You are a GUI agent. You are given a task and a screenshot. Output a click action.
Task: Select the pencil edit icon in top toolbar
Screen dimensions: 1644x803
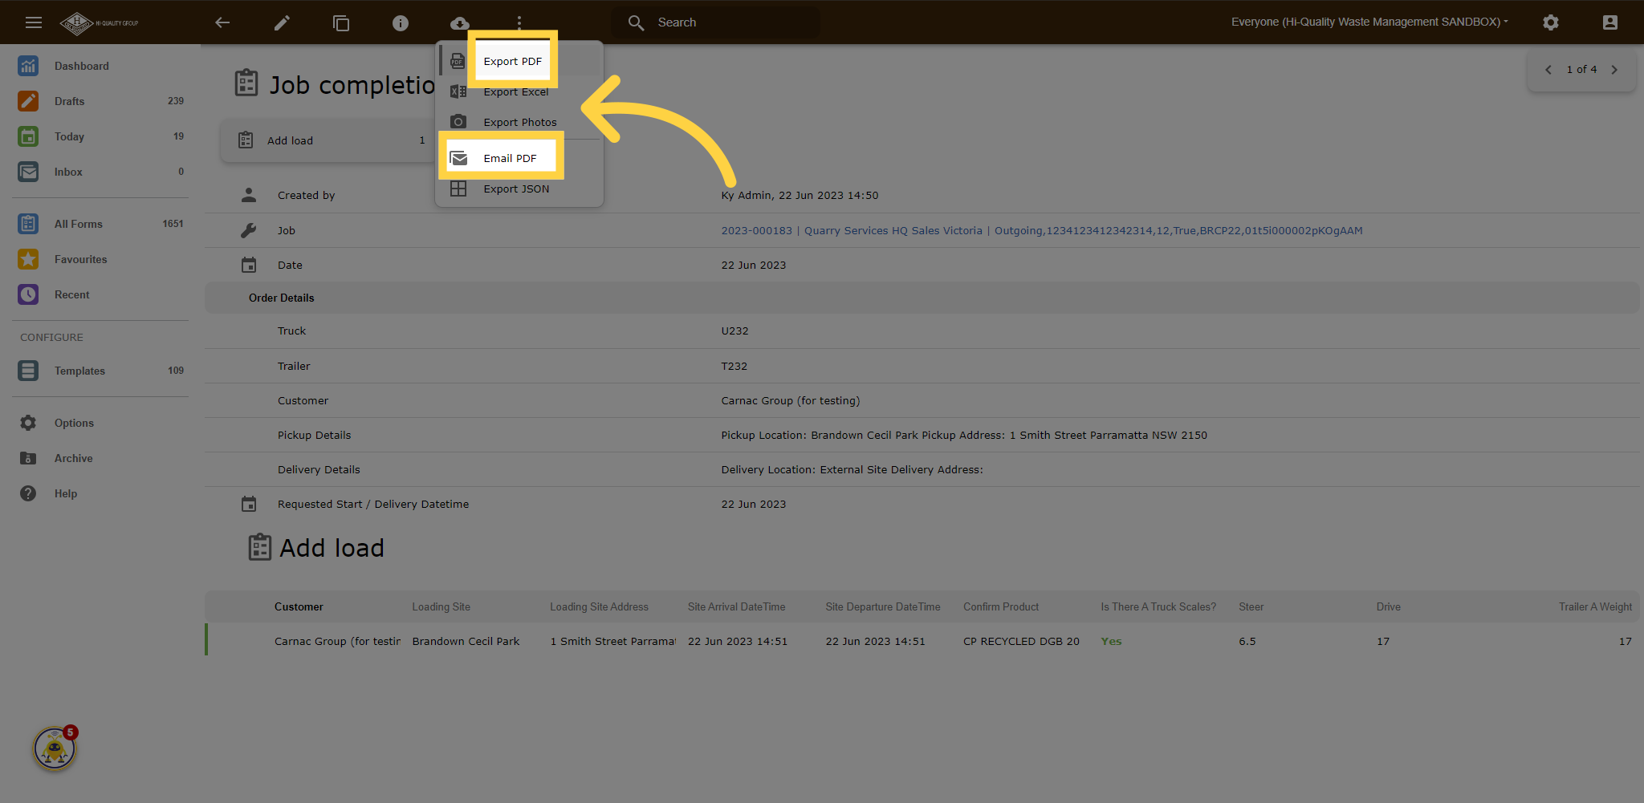[x=282, y=22]
